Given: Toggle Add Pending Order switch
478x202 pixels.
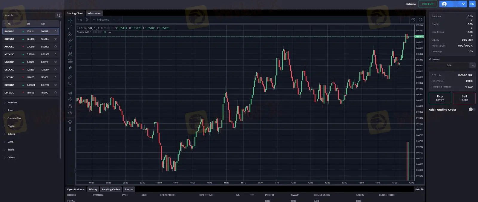Looking at the screenshot, I should pyautogui.click(x=471, y=109).
